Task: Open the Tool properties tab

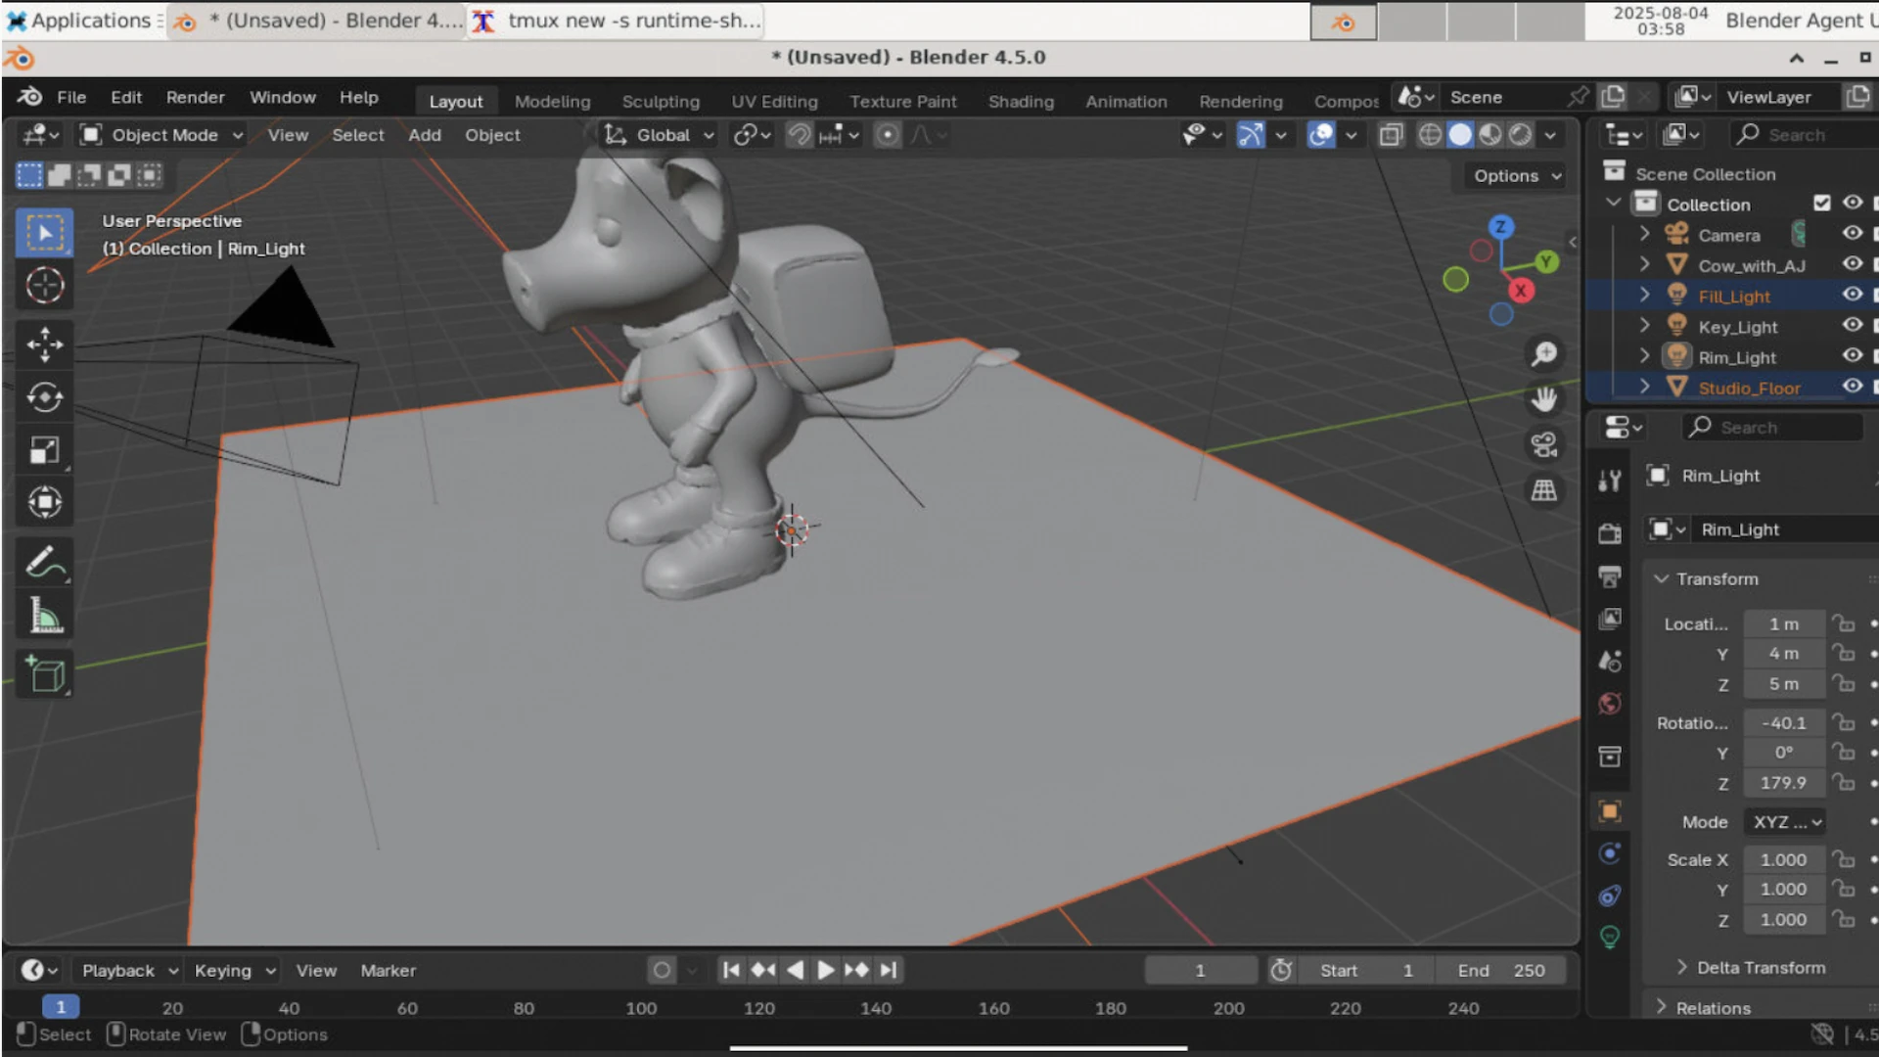Action: pyautogui.click(x=1610, y=480)
